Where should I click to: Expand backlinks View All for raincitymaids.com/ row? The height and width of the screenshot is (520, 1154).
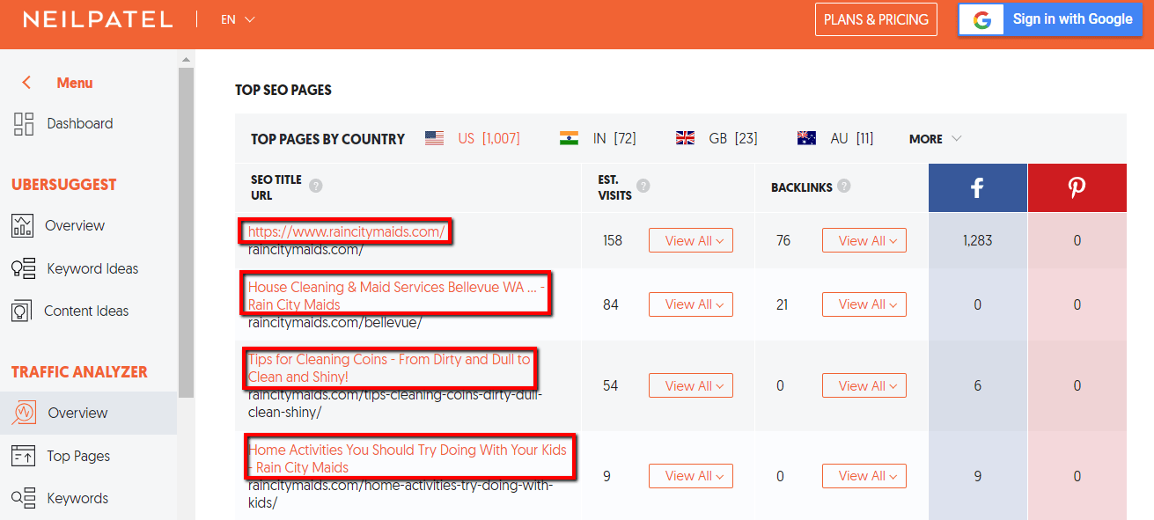pos(864,240)
